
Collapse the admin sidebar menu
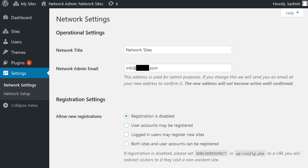pyautogui.click(x=24, y=105)
